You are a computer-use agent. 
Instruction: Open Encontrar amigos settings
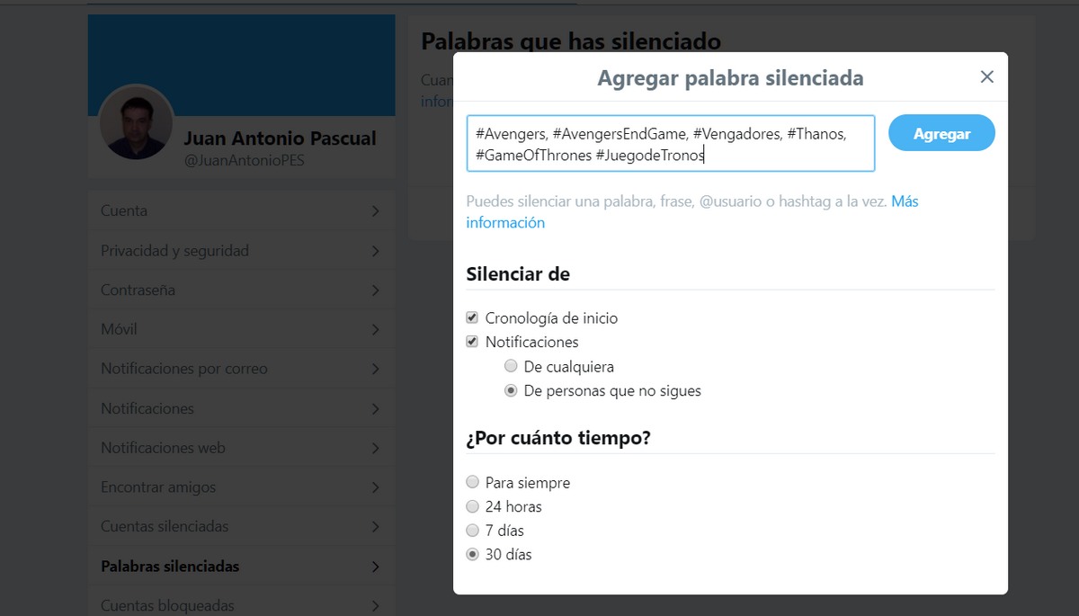point(241,487)
